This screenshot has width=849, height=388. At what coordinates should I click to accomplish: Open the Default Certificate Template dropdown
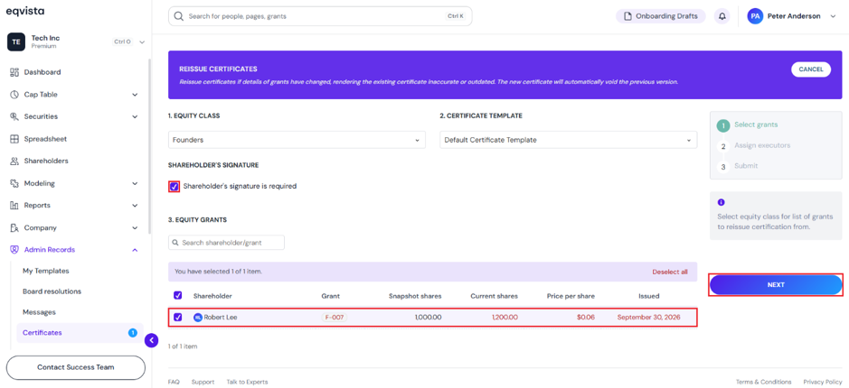coord(569,140)
